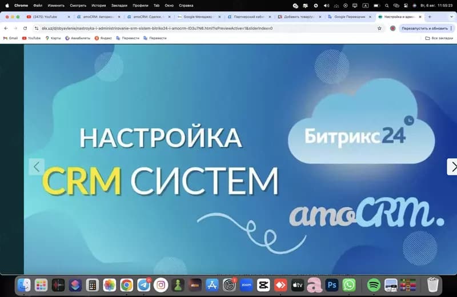The height and width of the screenshot is (297, 457).
Task: Launch Zoom from the Dock
Action: (x=246, y=285)
